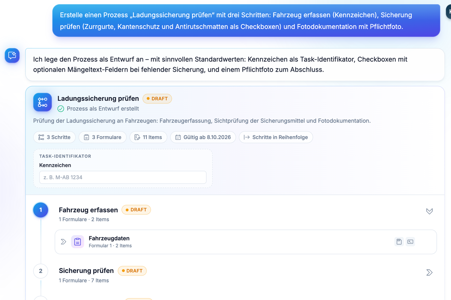This screenshot has height=300, width=451.
Task: Click the 'Schritte in Reihenfolge' chip
Action: pyautogui.click(x=276, y=137)
